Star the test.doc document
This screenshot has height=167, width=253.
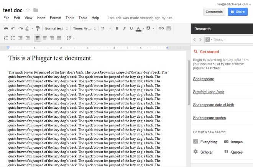28,10
